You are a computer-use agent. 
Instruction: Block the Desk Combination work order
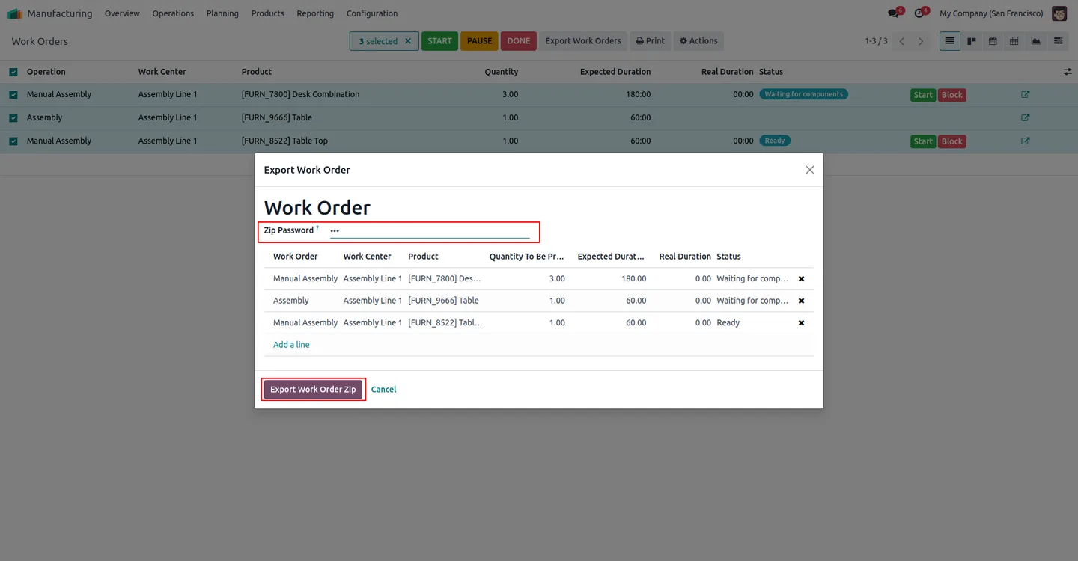[952, 95]
